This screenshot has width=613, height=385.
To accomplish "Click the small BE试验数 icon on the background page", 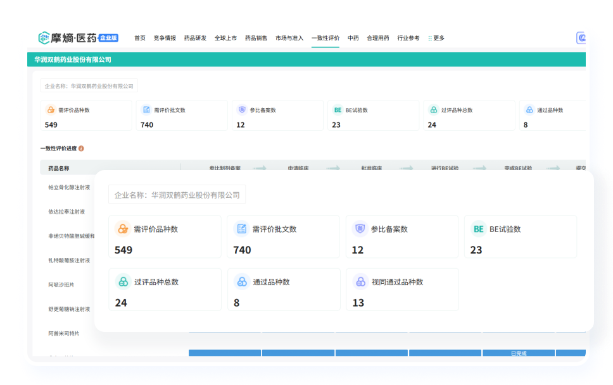I will tap(338, 110).
